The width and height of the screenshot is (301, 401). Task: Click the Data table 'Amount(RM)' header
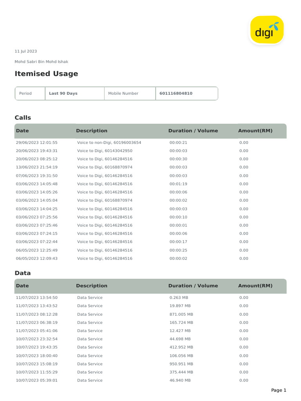point(255,285)
